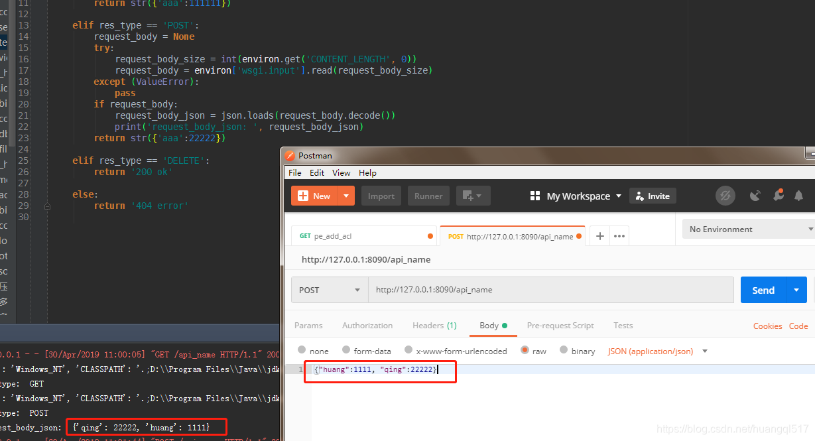Click the Postman logo in title bar

290,155
